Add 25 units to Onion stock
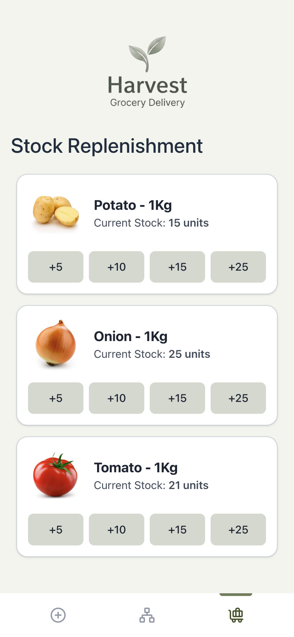294x637 pixels. [238, 398]
